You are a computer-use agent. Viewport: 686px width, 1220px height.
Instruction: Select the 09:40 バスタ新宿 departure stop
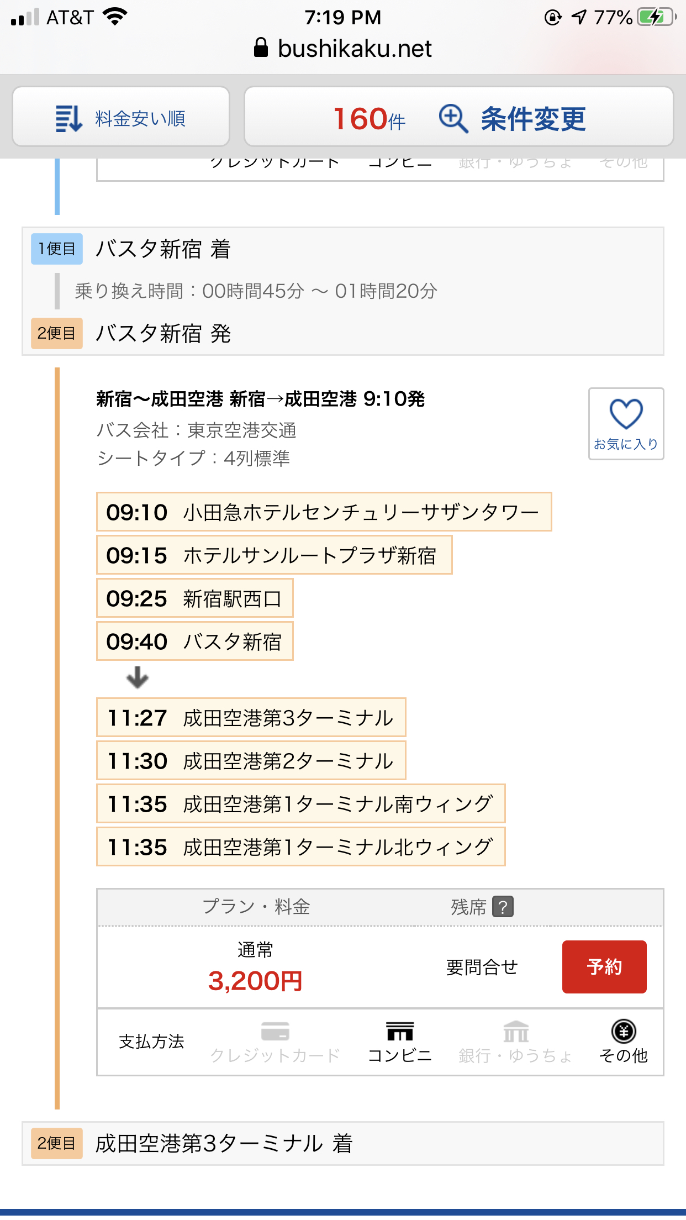coord(194,641)
